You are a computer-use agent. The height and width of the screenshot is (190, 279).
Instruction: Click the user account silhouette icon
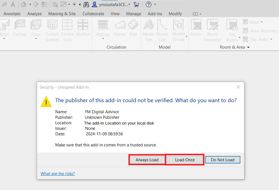[94, 4]
